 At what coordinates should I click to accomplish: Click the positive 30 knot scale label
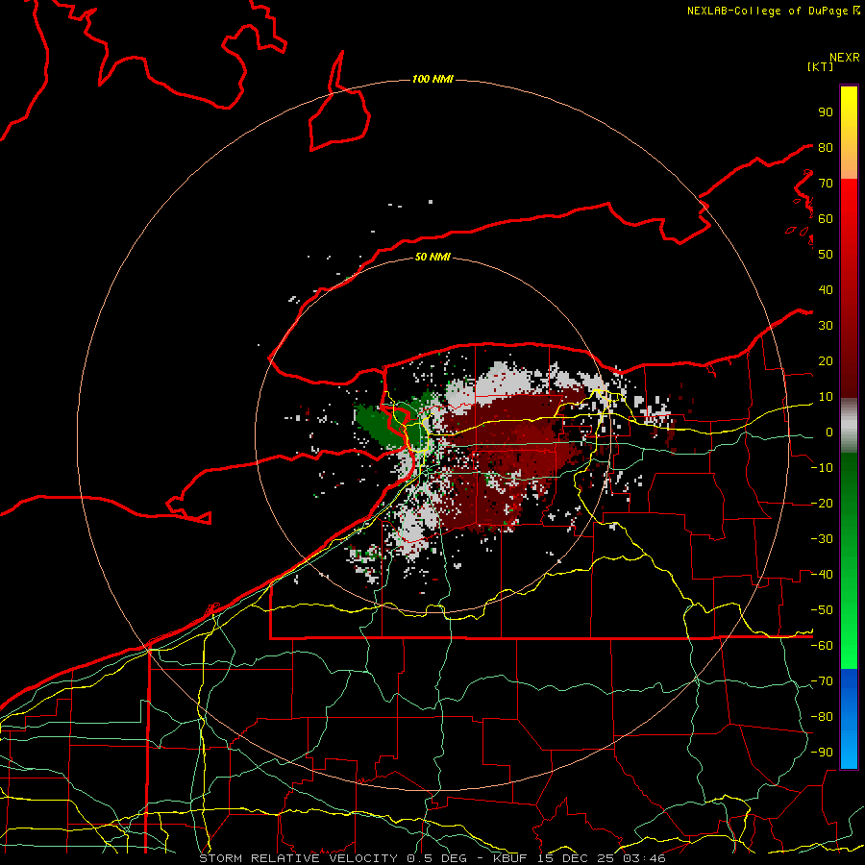click(826, 326)
